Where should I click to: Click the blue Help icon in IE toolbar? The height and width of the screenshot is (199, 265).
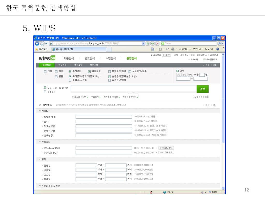218,49
